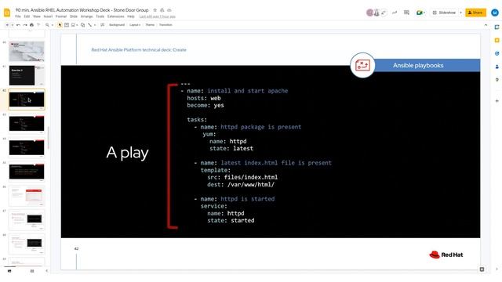Open comment history
The height and width of the screenshot is (282, 502).
pos(406,13)
